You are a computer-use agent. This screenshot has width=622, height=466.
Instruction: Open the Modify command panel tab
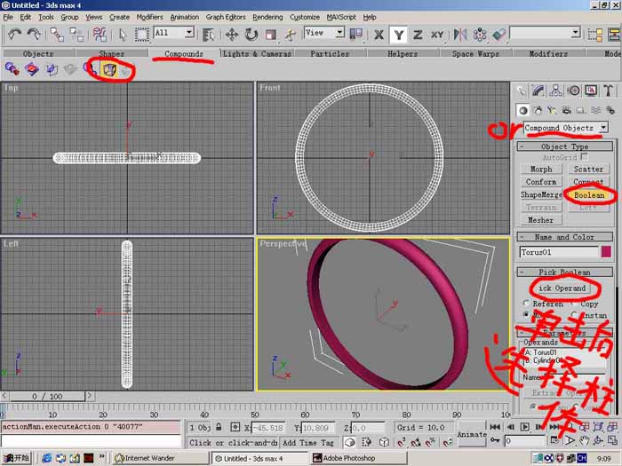(x=538, y=91)
